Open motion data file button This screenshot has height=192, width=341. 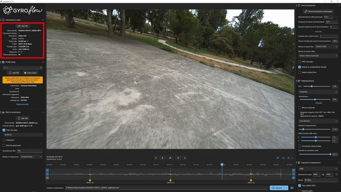[23, 118]
